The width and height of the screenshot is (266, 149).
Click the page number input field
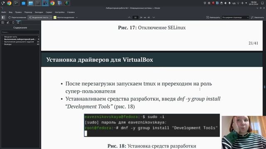[135, 17]
